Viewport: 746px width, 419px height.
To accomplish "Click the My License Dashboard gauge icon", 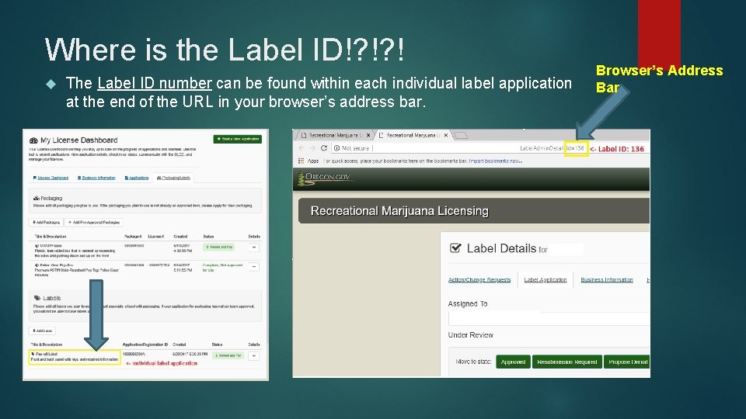I will pos(33,140).
